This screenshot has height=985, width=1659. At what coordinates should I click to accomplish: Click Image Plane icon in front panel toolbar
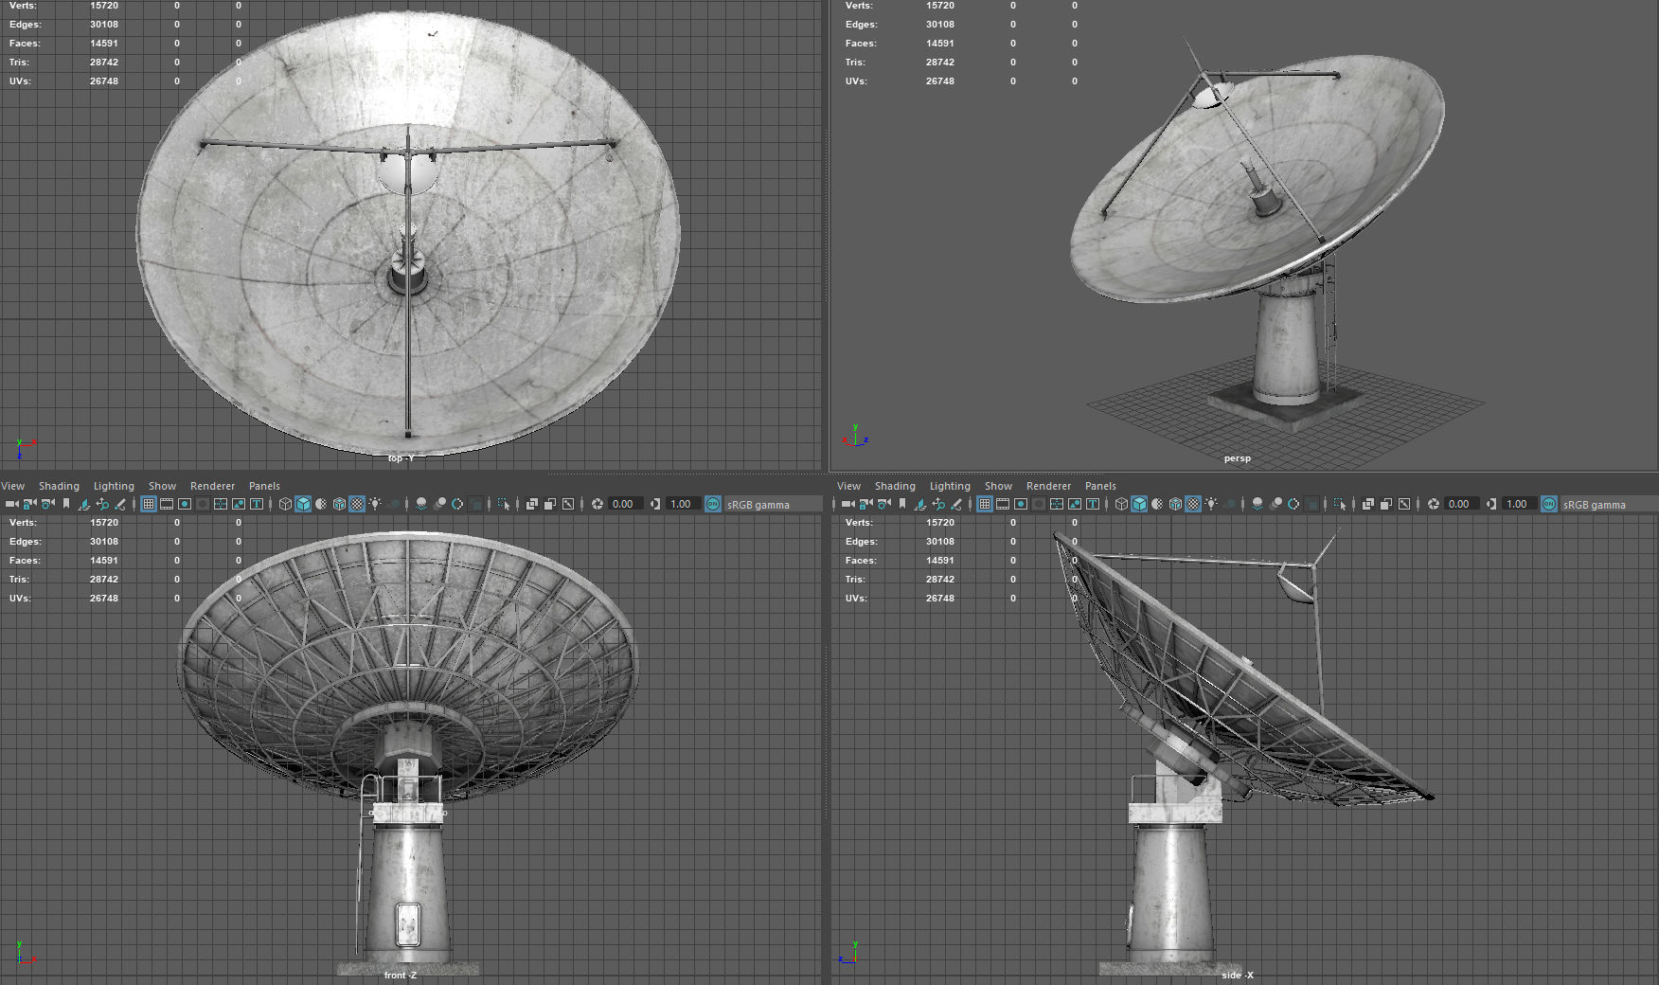(84, 504)
